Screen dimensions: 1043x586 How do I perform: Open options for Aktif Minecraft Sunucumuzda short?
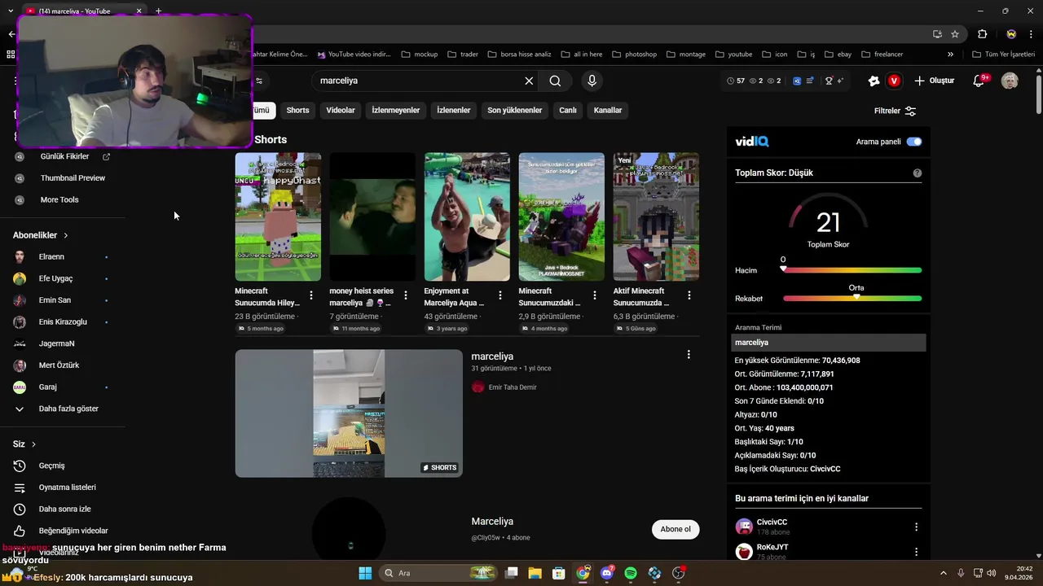[689, 295]
